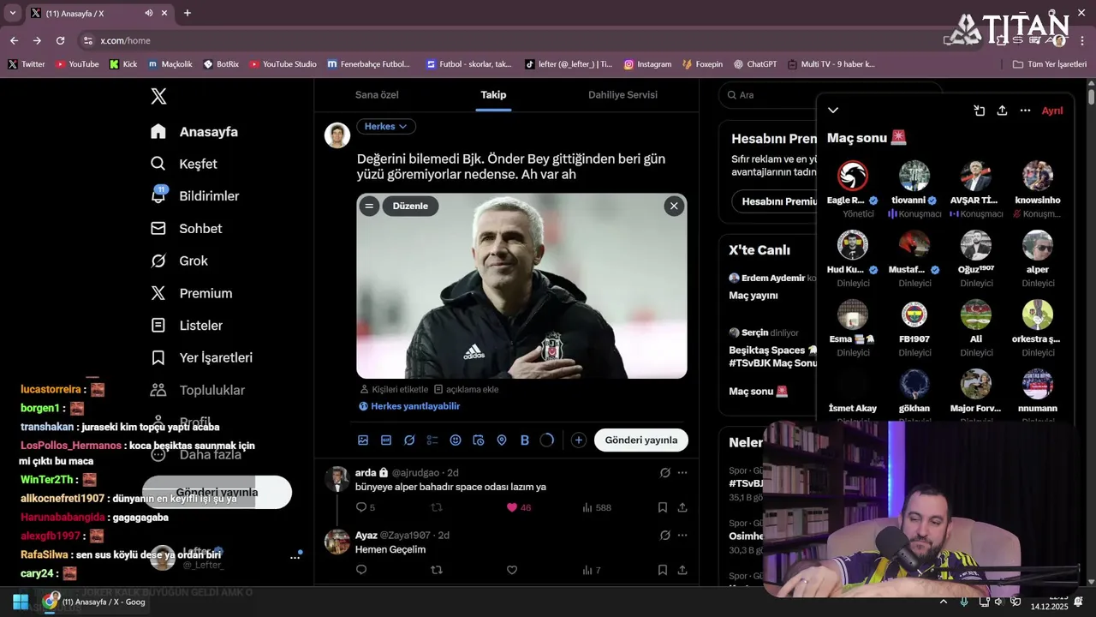Open the Herkes audience dropdown
The height and width of the screenshot is (617, 1096).
(385, 126)
